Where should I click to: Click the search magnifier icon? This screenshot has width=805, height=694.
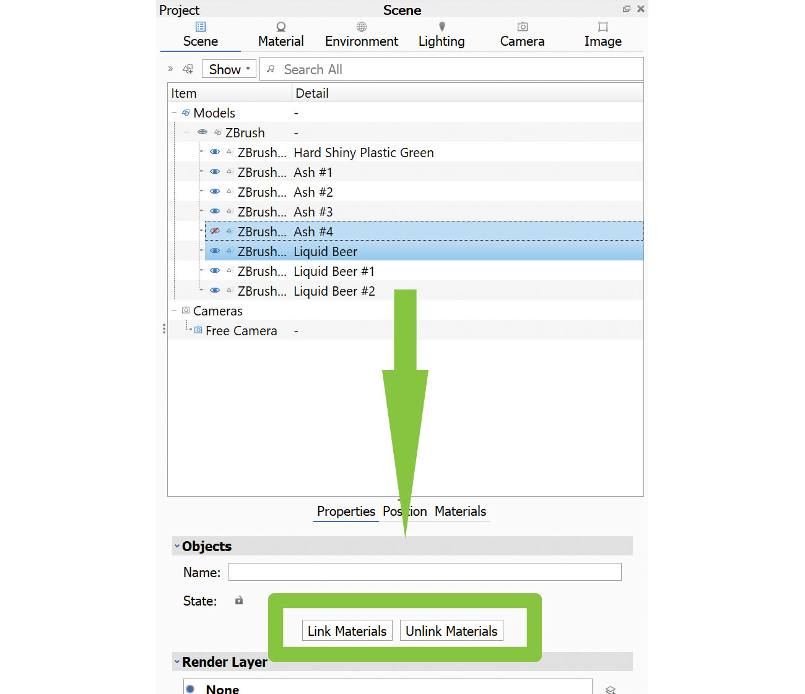point(271,69)
